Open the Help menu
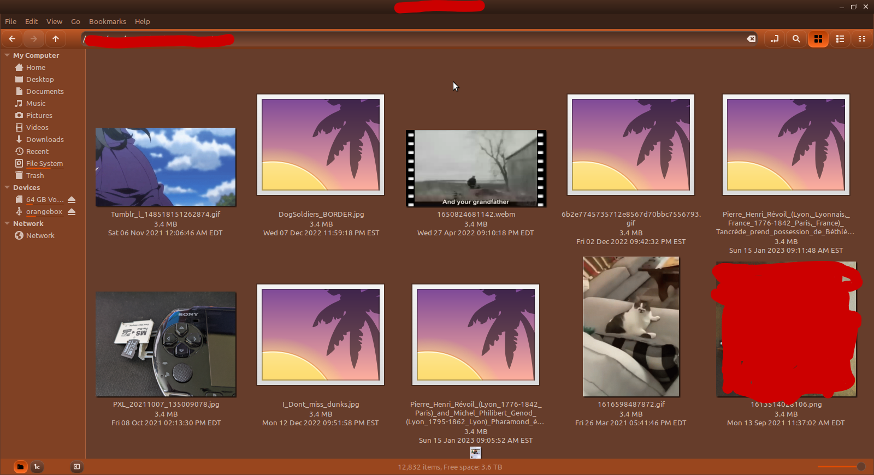This screenshot has width=874, height=475. pos(143,22)
